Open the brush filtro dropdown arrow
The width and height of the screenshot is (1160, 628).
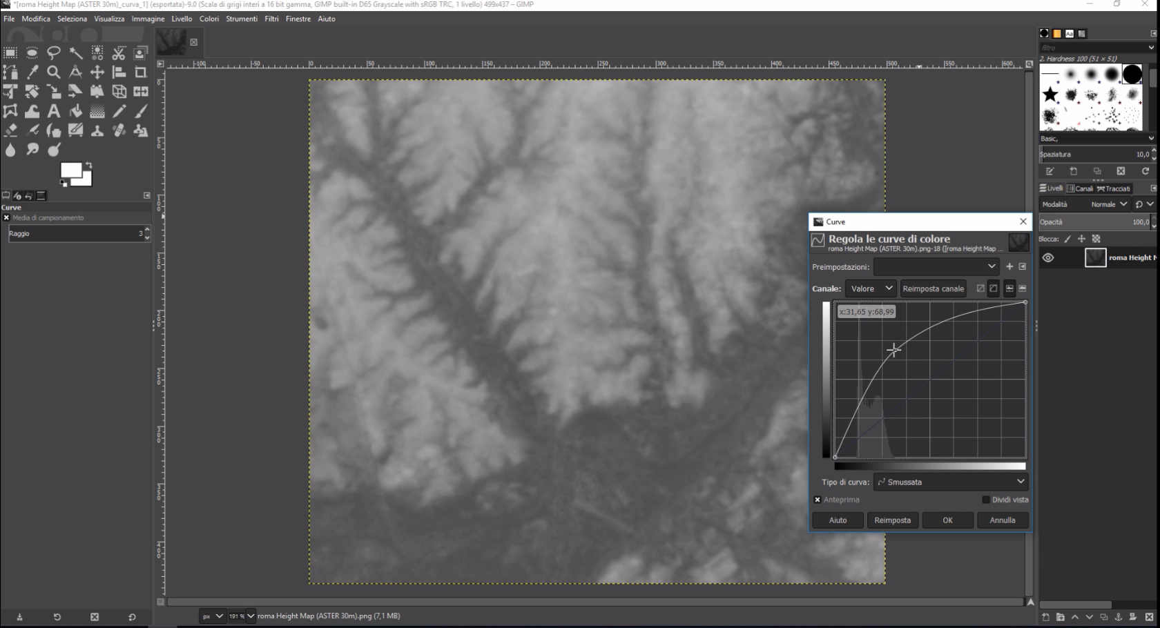[1151, 48]
